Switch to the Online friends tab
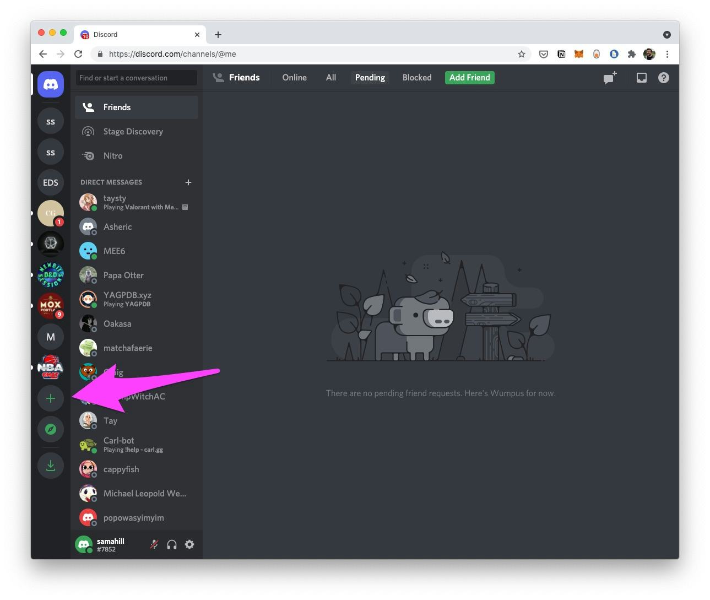 click(294, 78)
